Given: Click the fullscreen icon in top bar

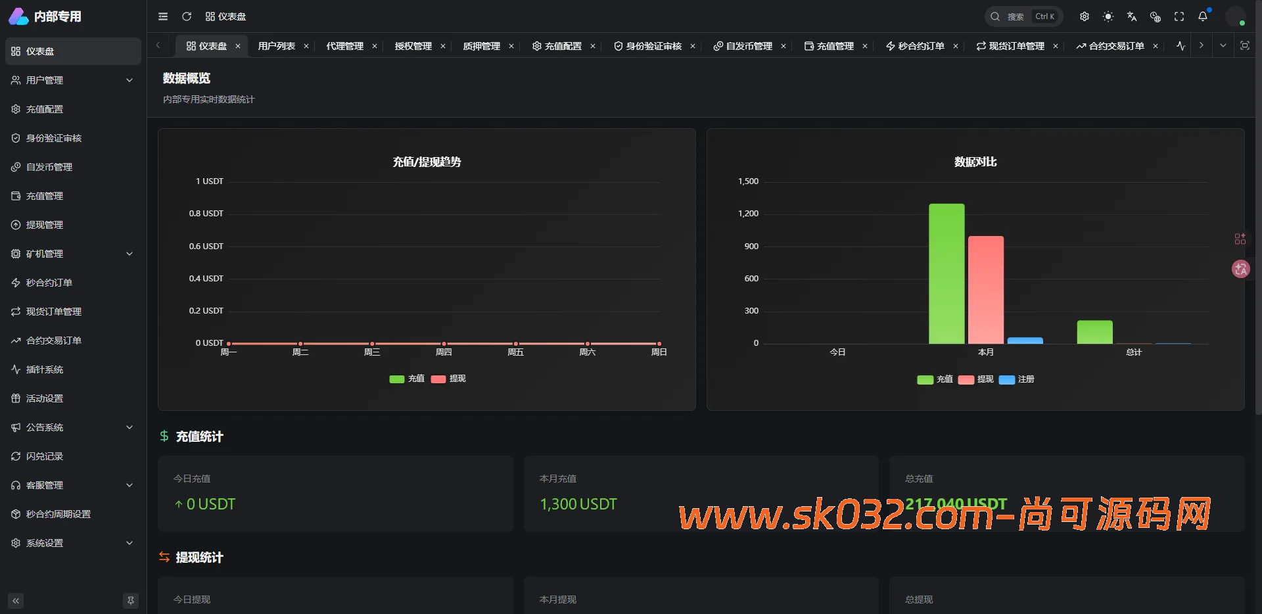Looking at the screenshot, I should 1179,16.
